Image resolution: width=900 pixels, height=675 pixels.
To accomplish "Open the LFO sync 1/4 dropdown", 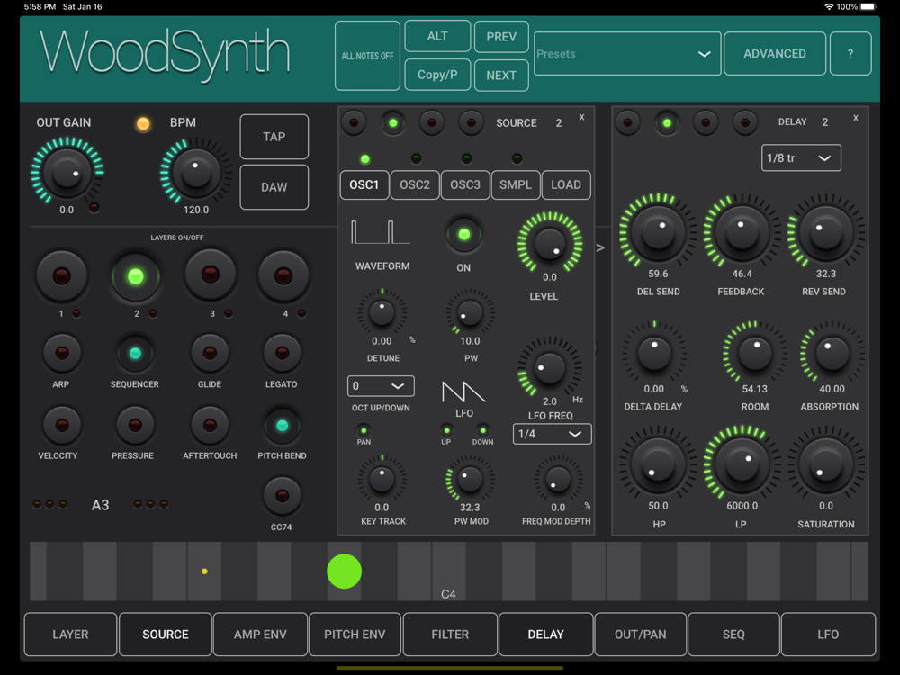I will pyautogui.click(x=552, y=434).
